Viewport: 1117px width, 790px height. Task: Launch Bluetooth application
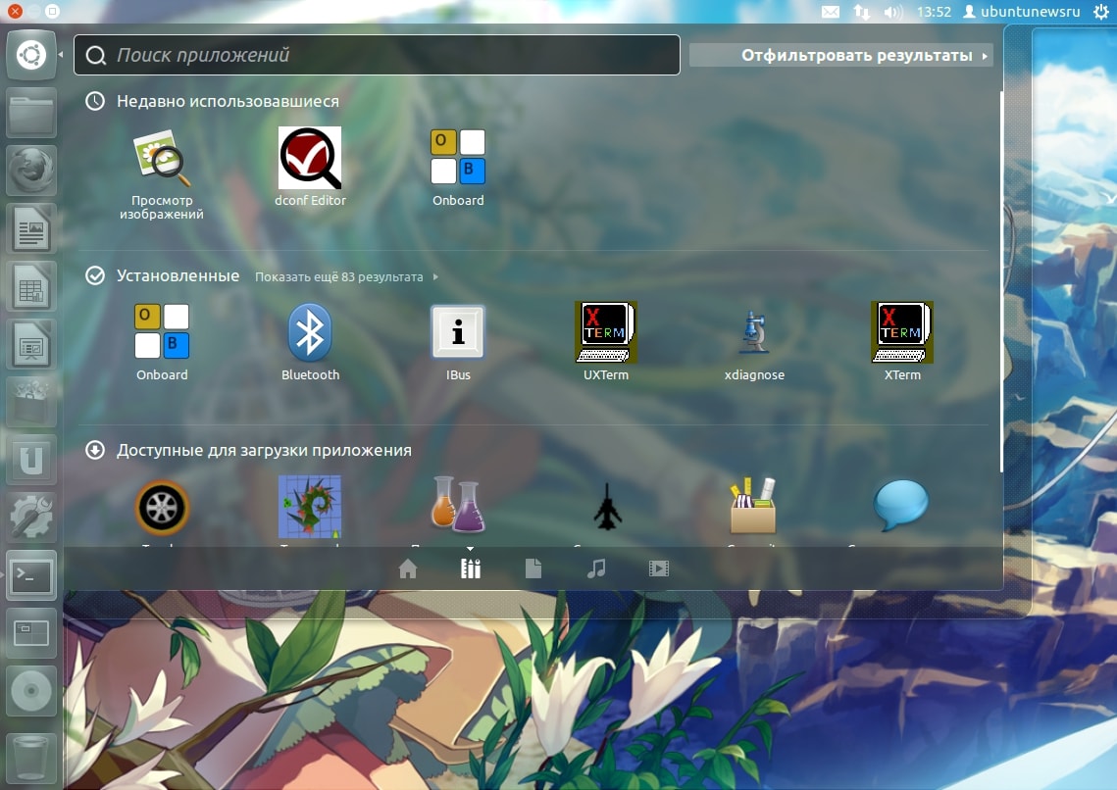tap(310, 342)
